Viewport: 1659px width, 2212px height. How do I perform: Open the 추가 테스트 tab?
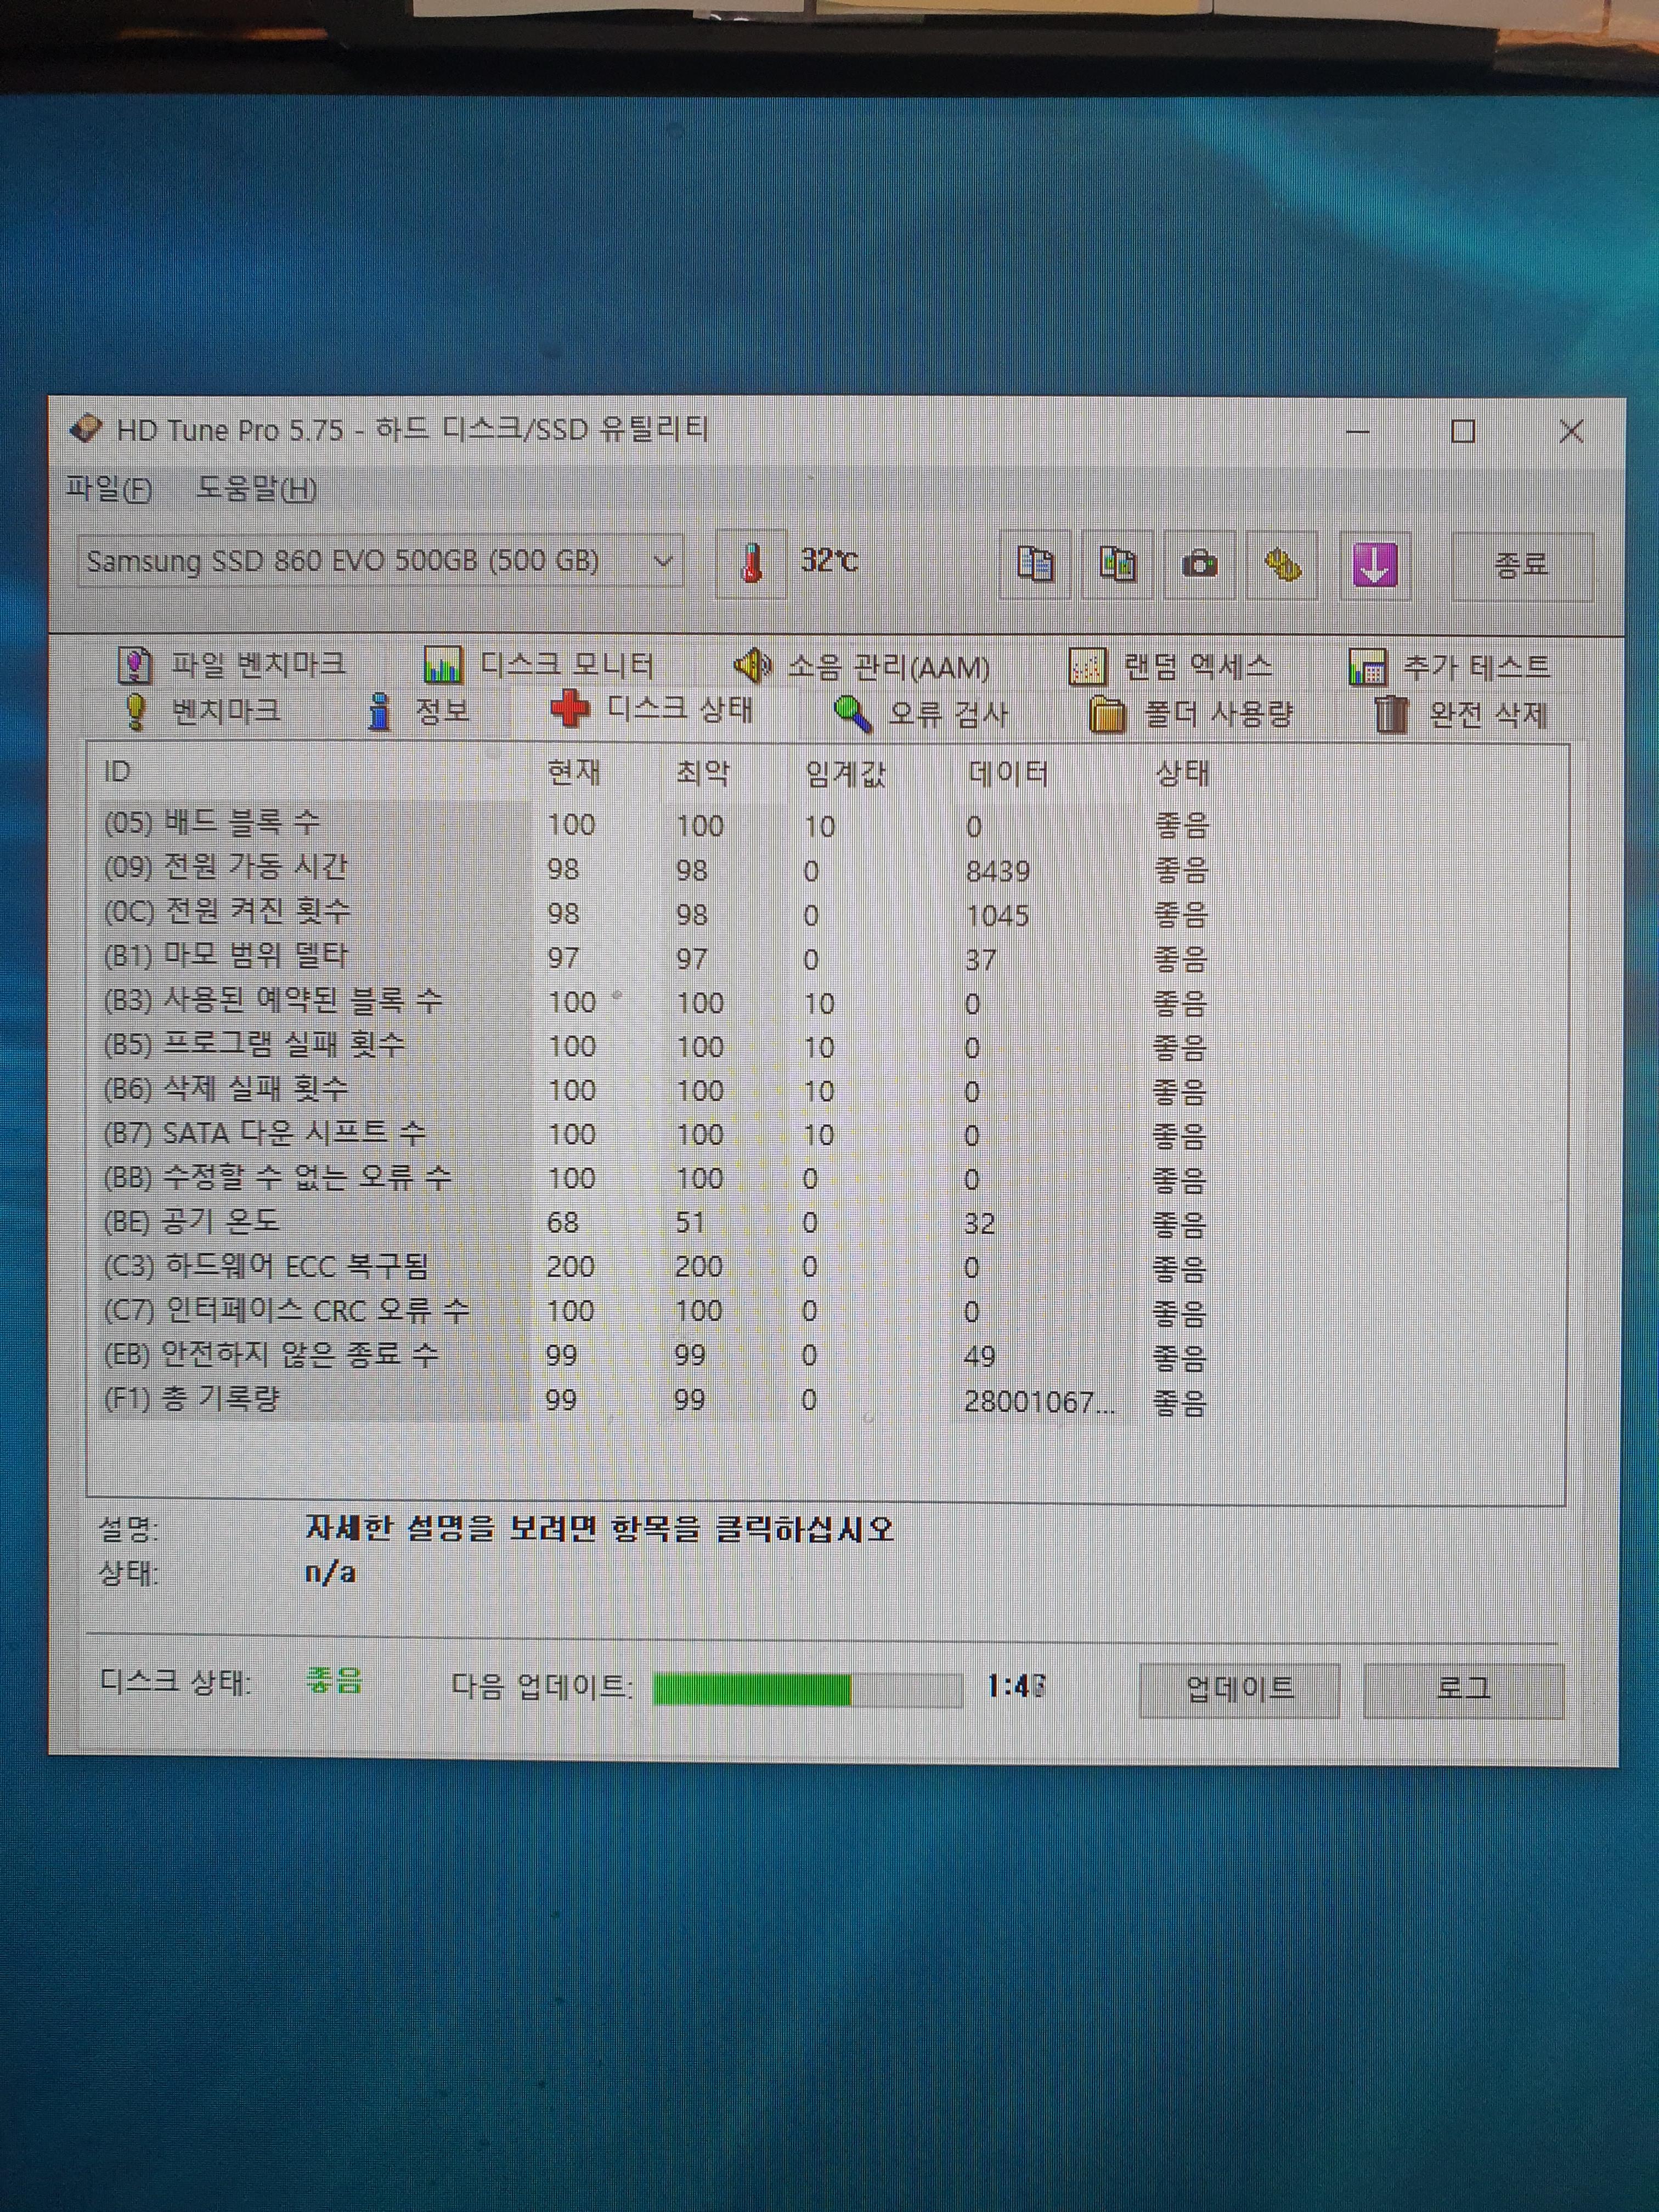[x=1449, y=667]
